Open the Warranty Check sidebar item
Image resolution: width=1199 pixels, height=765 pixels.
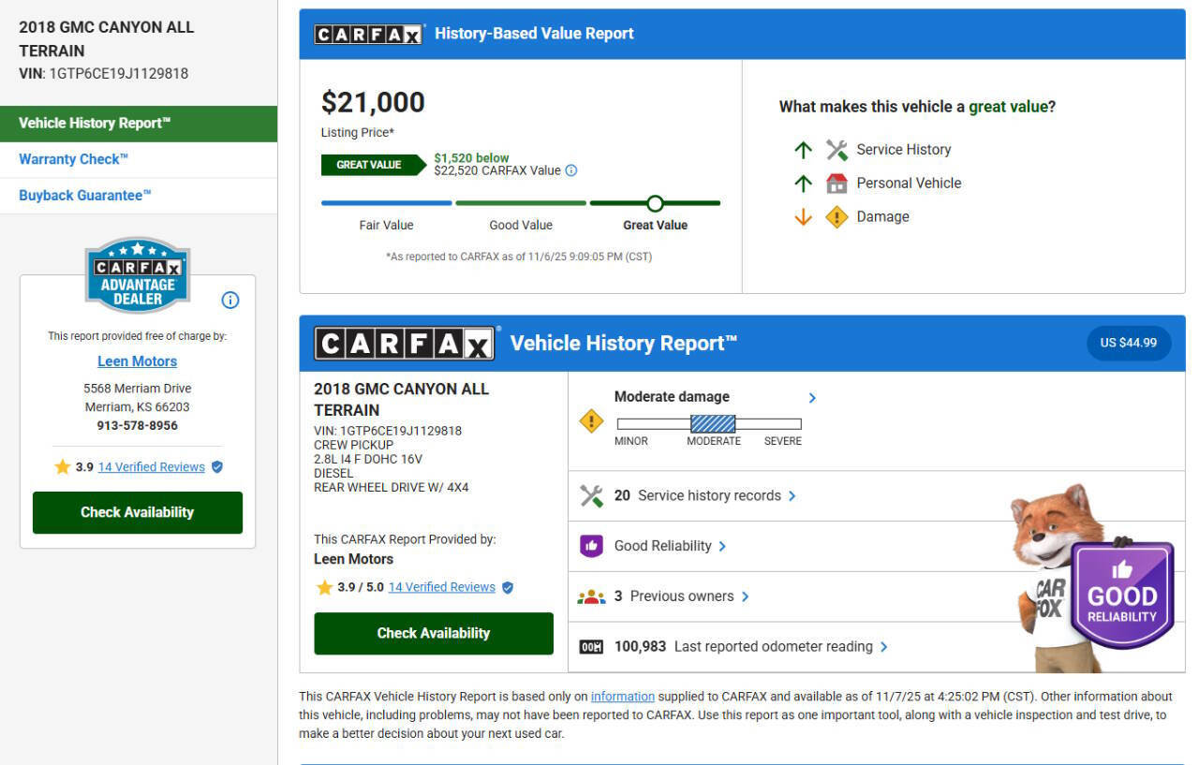(x=73, y=159)
